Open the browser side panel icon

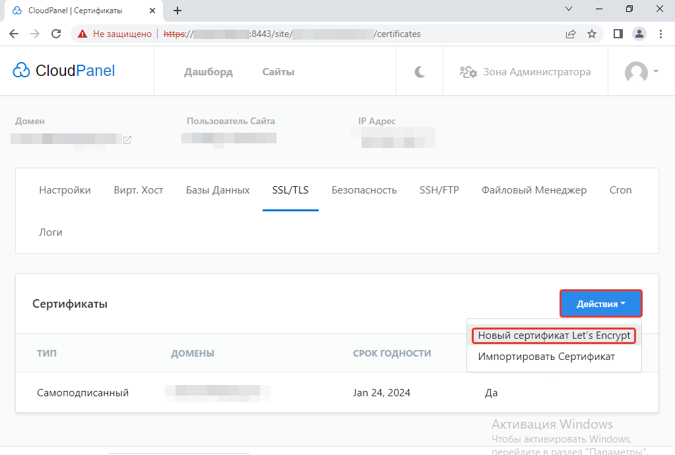coord(618,34)
